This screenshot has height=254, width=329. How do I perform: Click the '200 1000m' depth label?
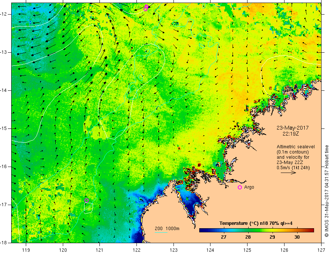(167, 229)
